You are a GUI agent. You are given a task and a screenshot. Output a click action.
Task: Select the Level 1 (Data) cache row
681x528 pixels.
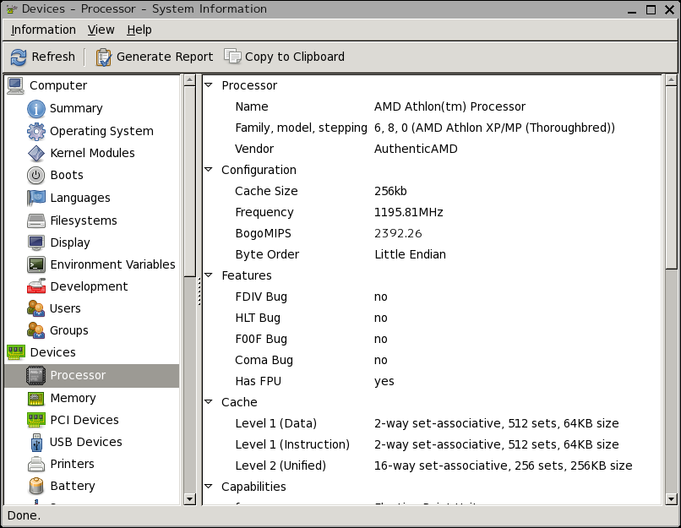[433, 423]
